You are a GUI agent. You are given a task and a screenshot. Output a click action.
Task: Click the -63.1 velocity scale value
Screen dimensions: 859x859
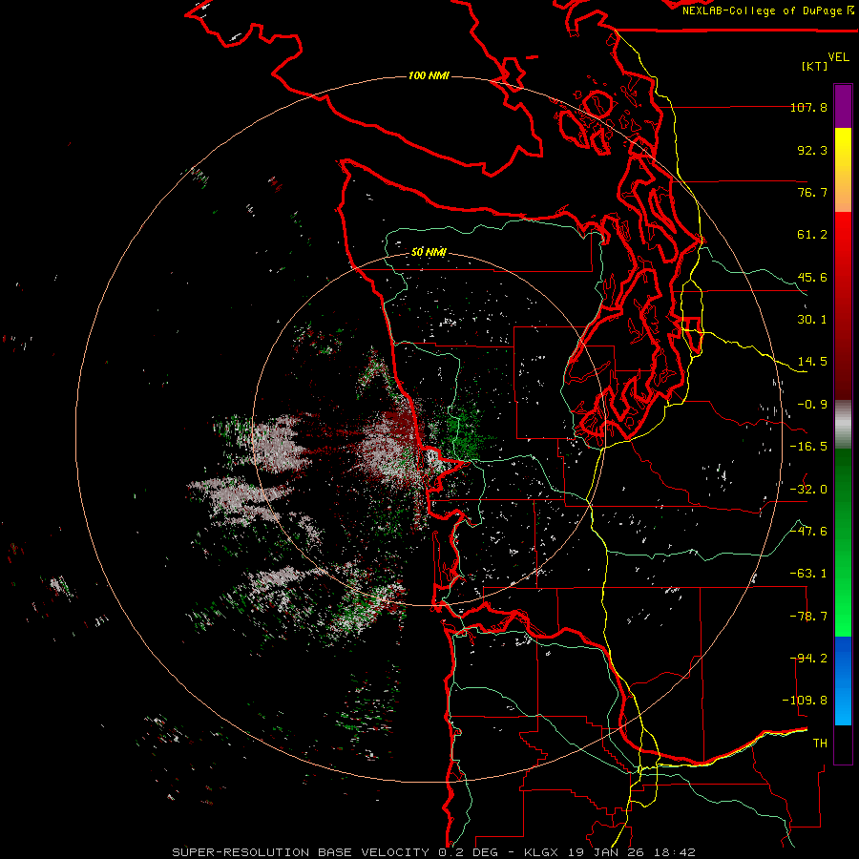pyautogui.click(x=808, y=574)
